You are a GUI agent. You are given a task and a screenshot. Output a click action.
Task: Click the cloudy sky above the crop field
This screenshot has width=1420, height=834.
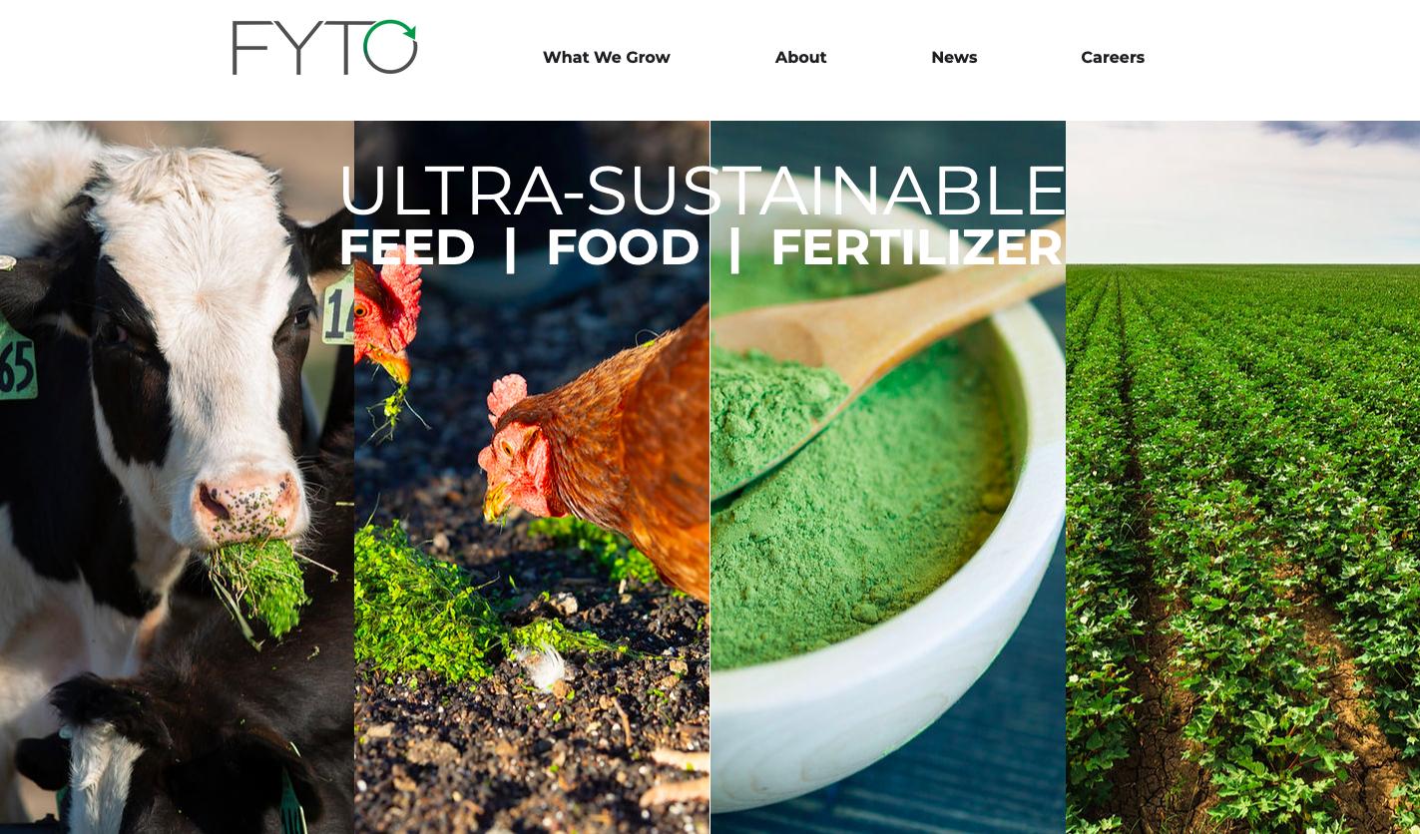[1242, 192]
